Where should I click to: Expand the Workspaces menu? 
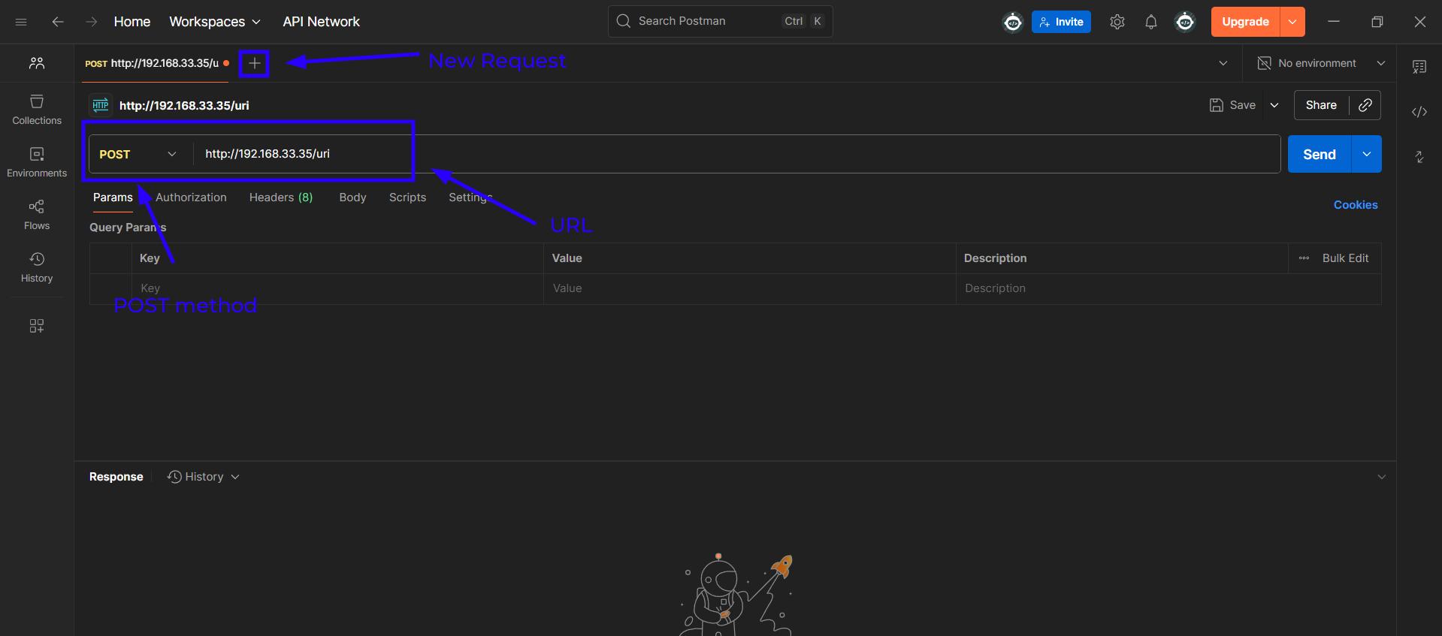pos(215,22)
